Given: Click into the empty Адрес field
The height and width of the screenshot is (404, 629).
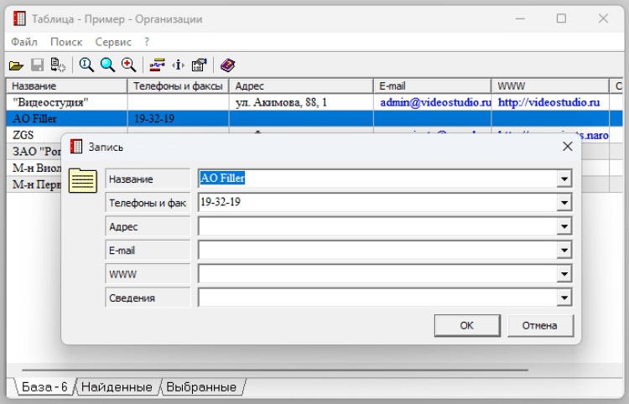Looking at the screenshot, I should pyautogui.click(x=377, y=226).
